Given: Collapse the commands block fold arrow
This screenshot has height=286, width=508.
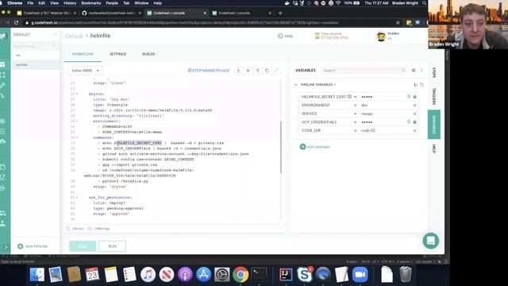Looking at the screenshot, I should click(77, 137).
